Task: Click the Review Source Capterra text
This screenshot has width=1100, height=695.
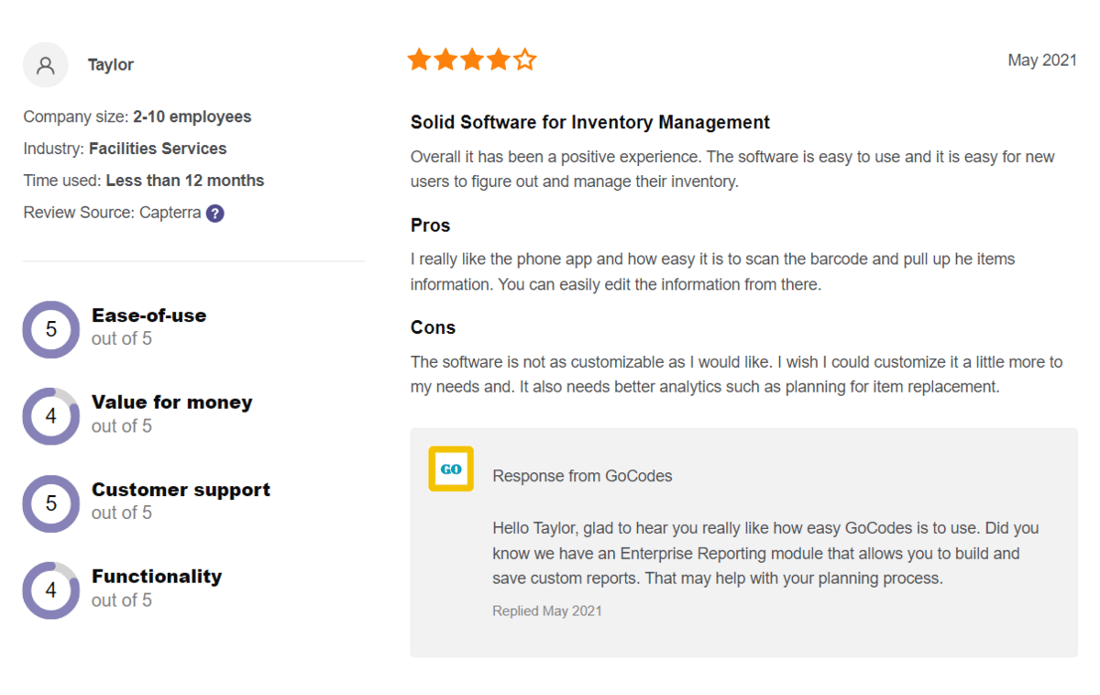Action: point(112,213)
